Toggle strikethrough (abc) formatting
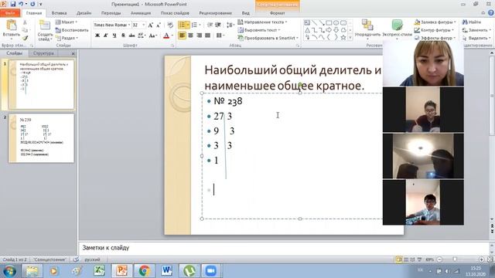The height and width of the screenshot is (278, 495). pyautogui.click(x=131, y=36)
